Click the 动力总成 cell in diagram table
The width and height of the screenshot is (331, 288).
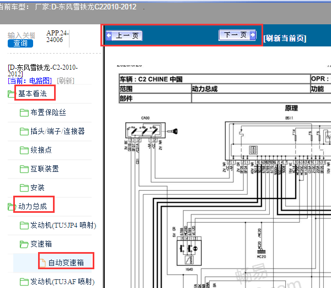pos(250,89)
